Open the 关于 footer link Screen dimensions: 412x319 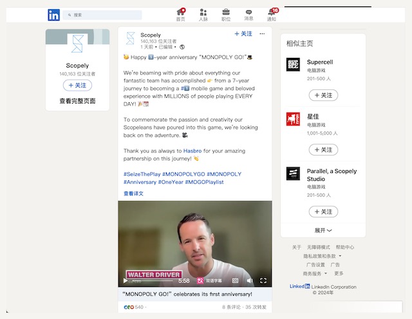[297, 247]
